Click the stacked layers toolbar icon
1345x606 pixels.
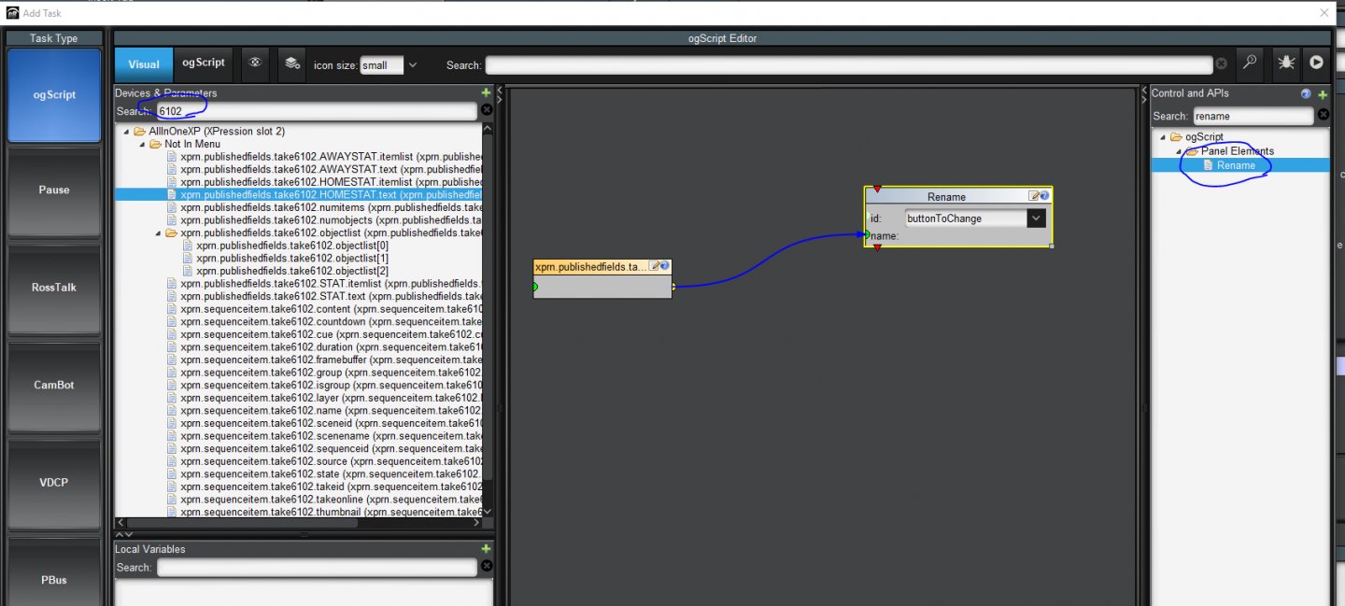[292, 63]
